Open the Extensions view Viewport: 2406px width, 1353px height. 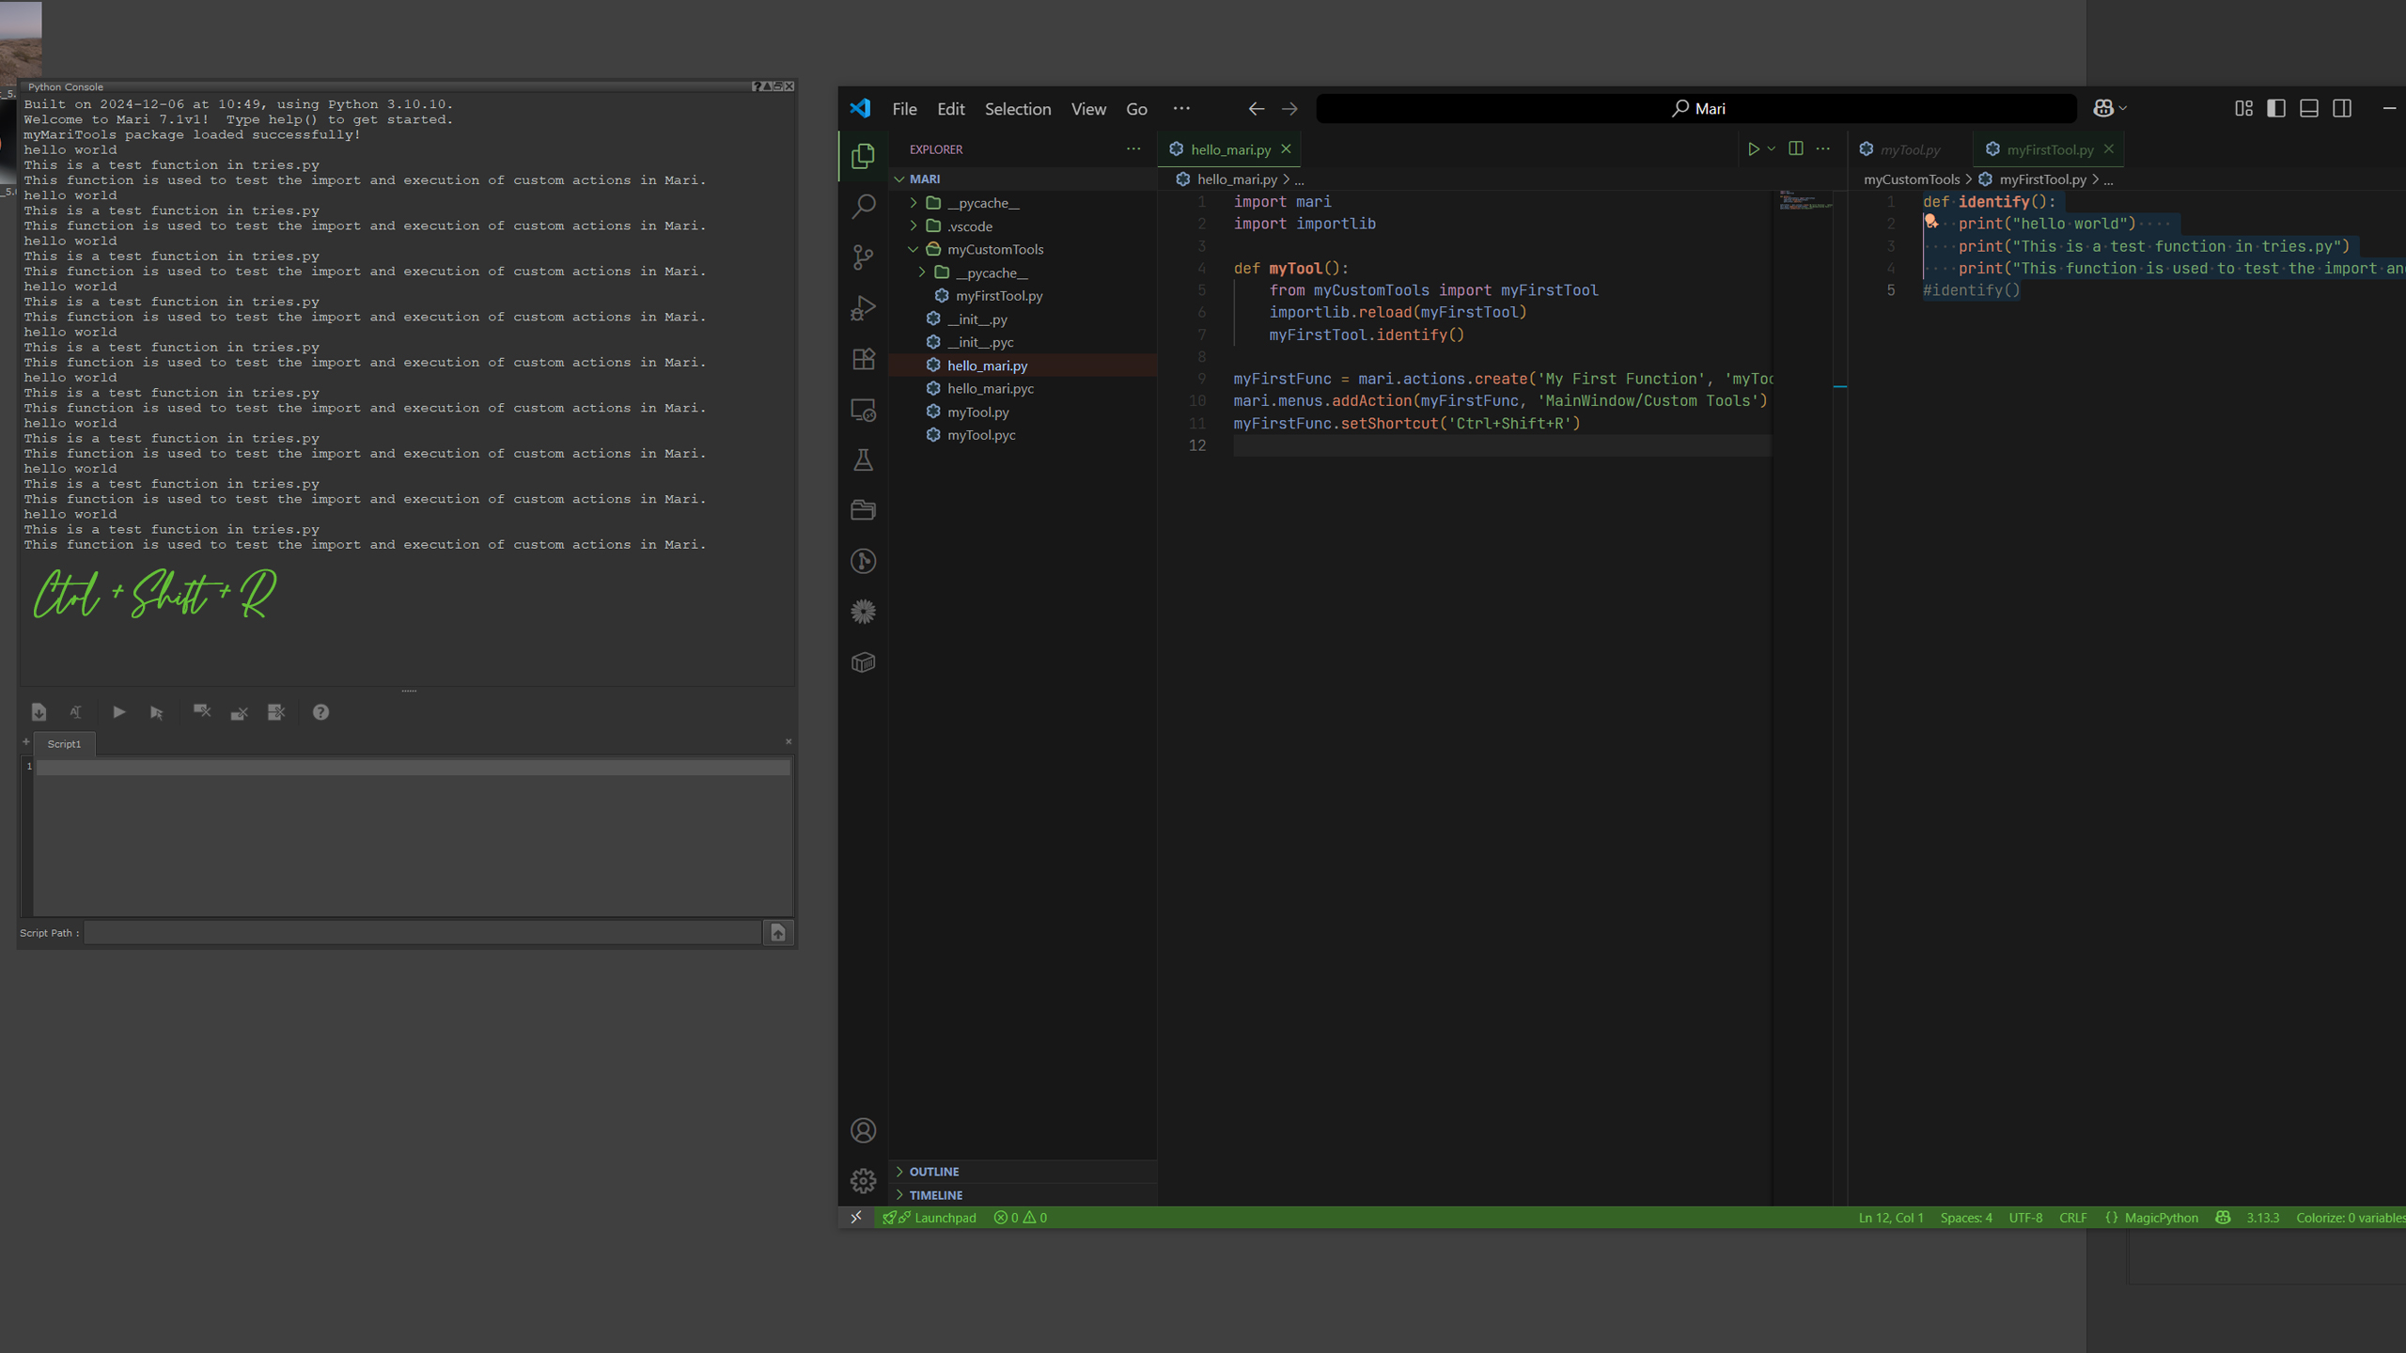pos(863,359)
